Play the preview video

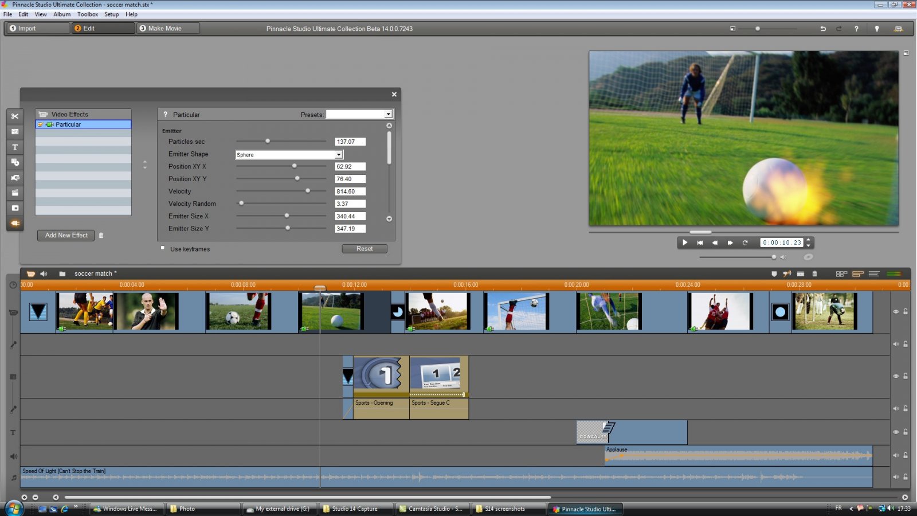tap(685, 243)
